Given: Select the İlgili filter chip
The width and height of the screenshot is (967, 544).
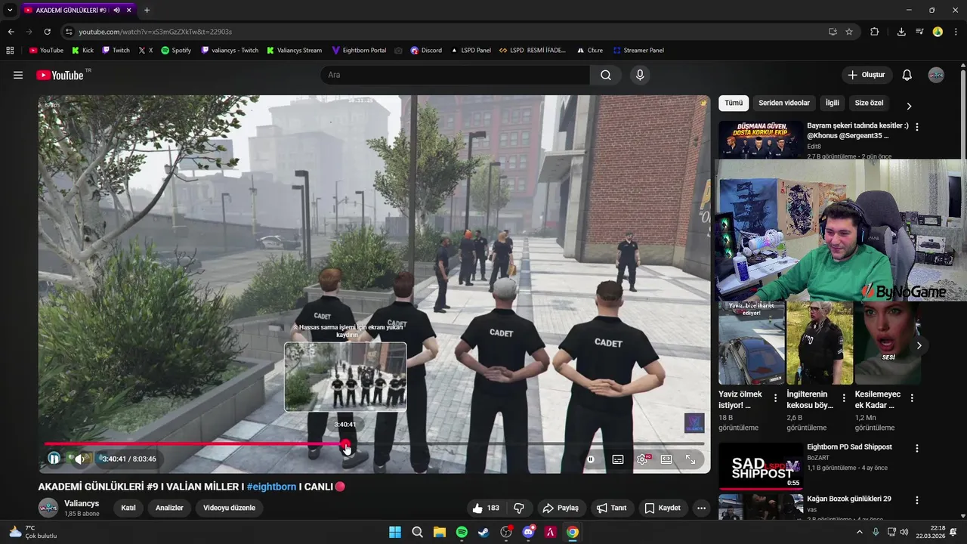Looking at the screenshot, I should coord(832,103).
